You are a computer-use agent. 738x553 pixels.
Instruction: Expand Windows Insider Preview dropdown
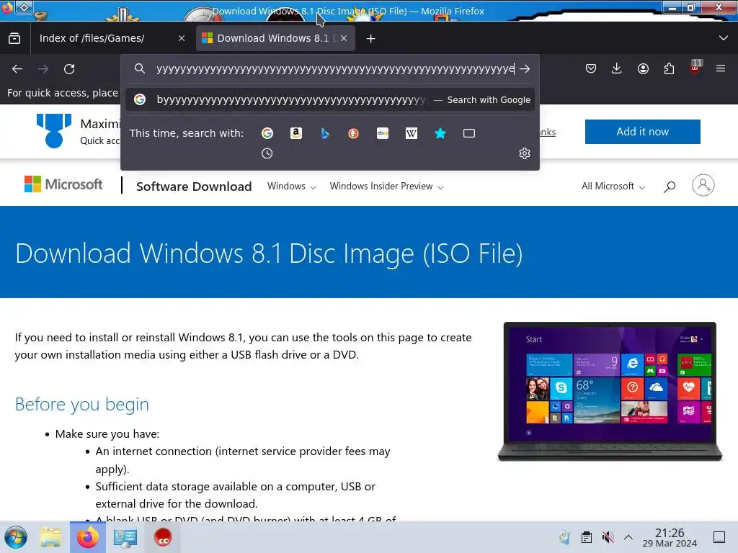pyautogui.click(x=386, y=186)
